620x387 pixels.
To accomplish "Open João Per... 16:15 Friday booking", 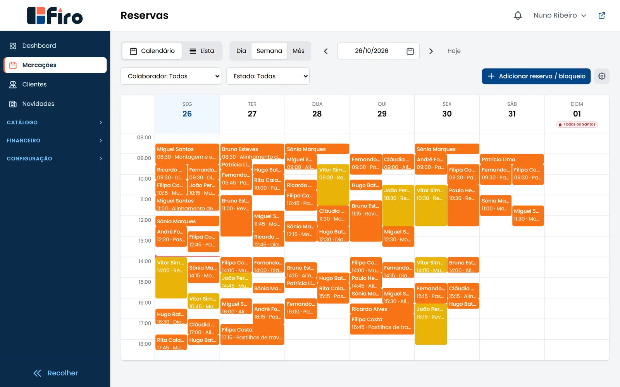I will click(x=431, y=324).
